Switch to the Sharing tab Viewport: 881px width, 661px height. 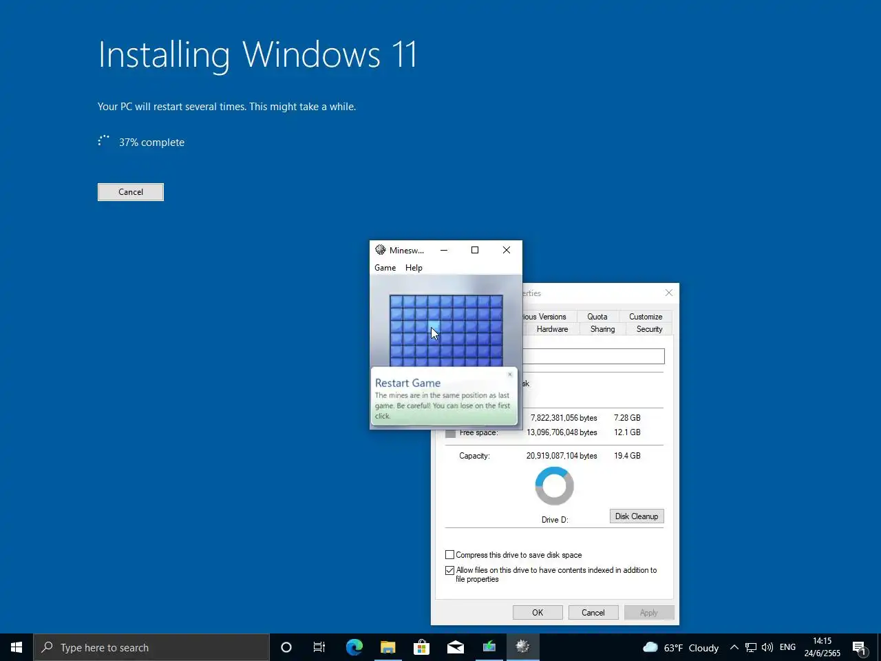602,329
